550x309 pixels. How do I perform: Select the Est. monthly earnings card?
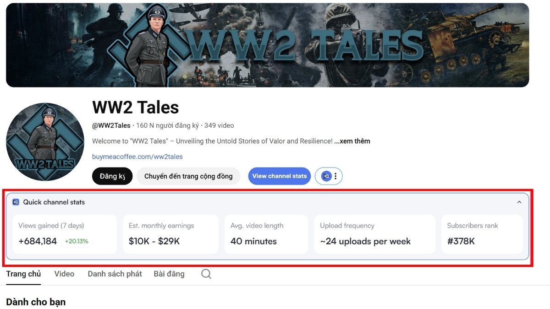pos(170,234)
